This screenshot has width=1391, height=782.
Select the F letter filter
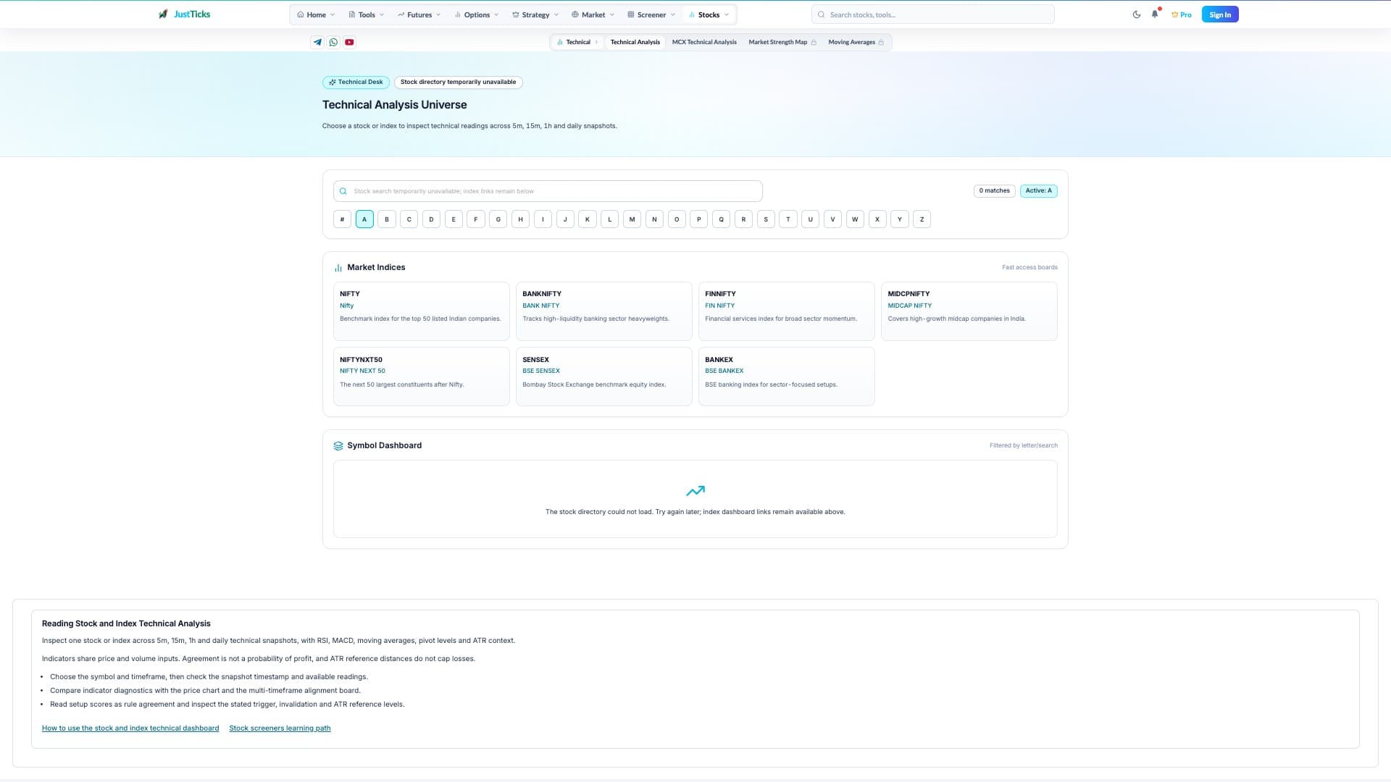(476, 219)
